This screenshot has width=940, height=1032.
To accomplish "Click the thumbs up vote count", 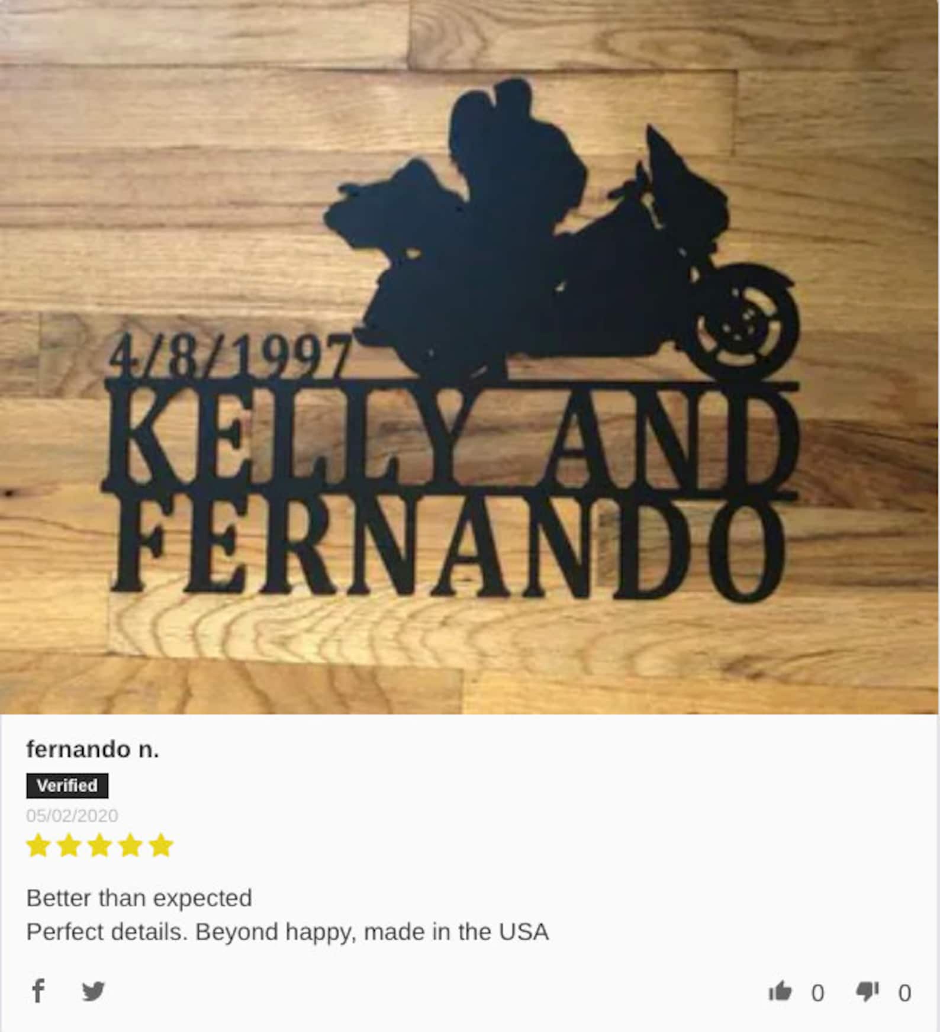I will click(817, 993).
